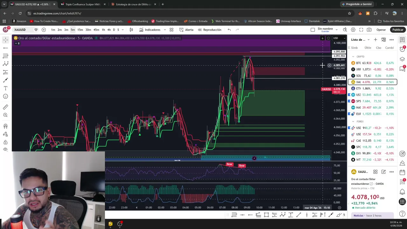This screenshot has height=229, width=407.
Task: Collapse the CRIPTO watchlist section
Action: pyautogui.click(x=353, y=57)
